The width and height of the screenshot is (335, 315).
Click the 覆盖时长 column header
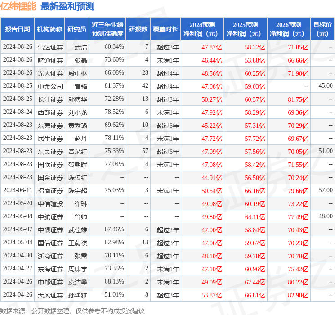point(165,29)
